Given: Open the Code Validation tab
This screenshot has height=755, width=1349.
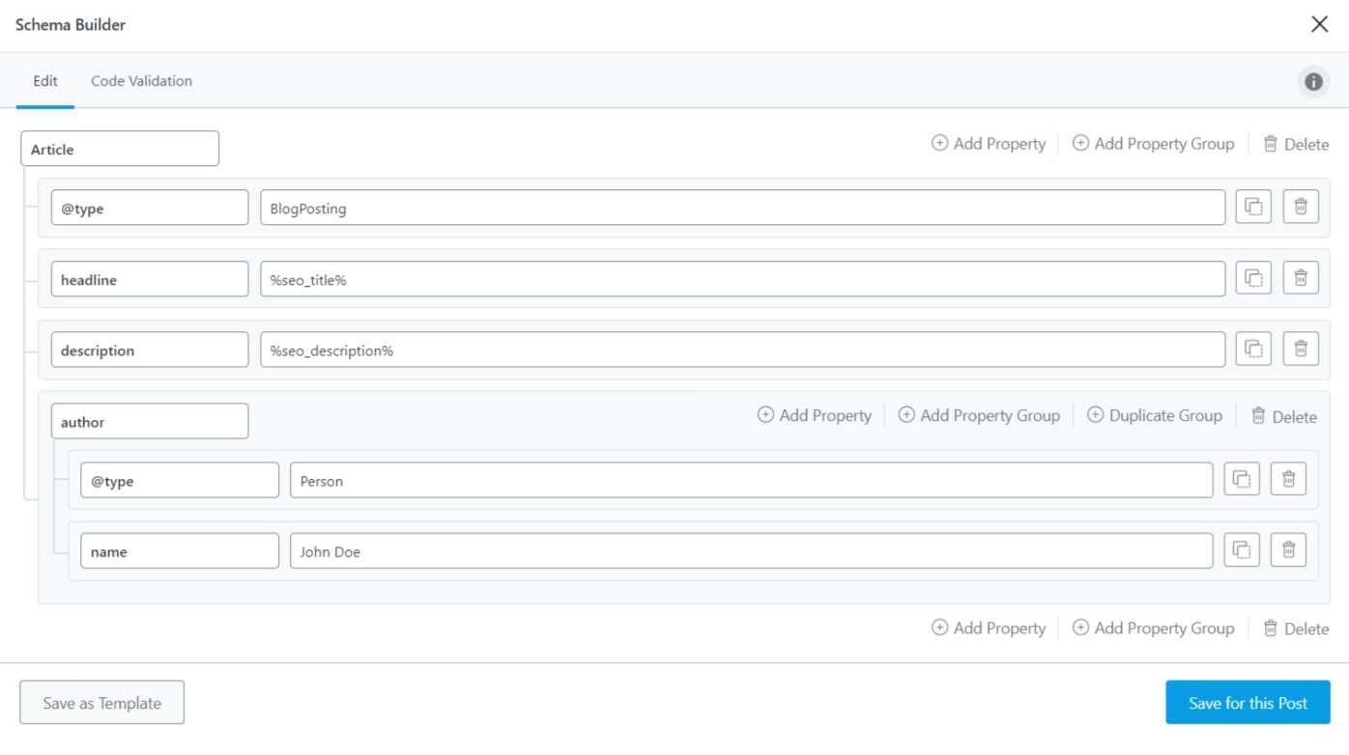Looking at the screenshot, I should click(x=141, y=81).
